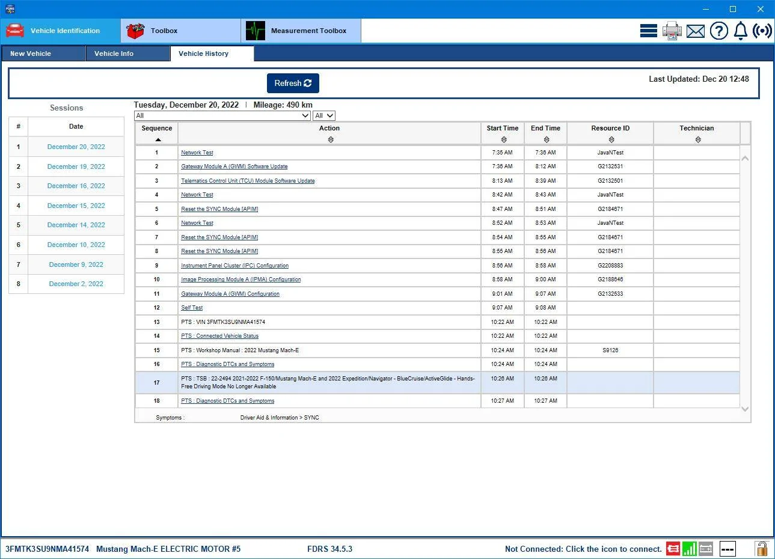775x559 pixels.
Task: Open Telematics Control Unit (TCU) Module Software Update
Action: [x=248, y=181]
